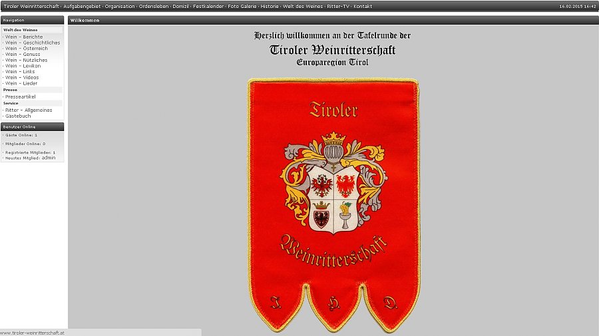Viewport: 599px width, 336px height.
Task: Open the Presseartikel link
Action: tap(21, 96)
